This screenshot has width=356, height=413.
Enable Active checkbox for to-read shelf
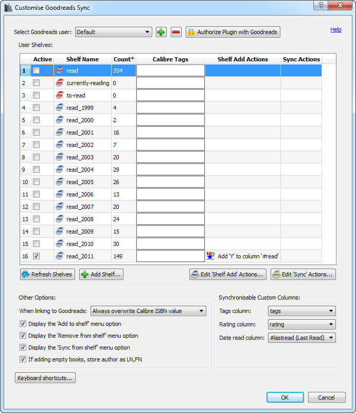pyautogui.click(x=36, y=95)
